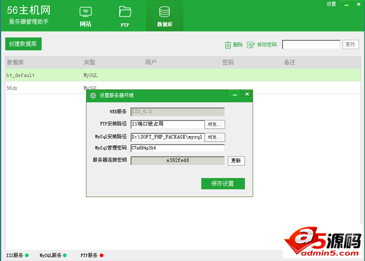The image size is (365, 261).
Task: Click the gear icon in dialog title
Action: [x=93, y=95]
